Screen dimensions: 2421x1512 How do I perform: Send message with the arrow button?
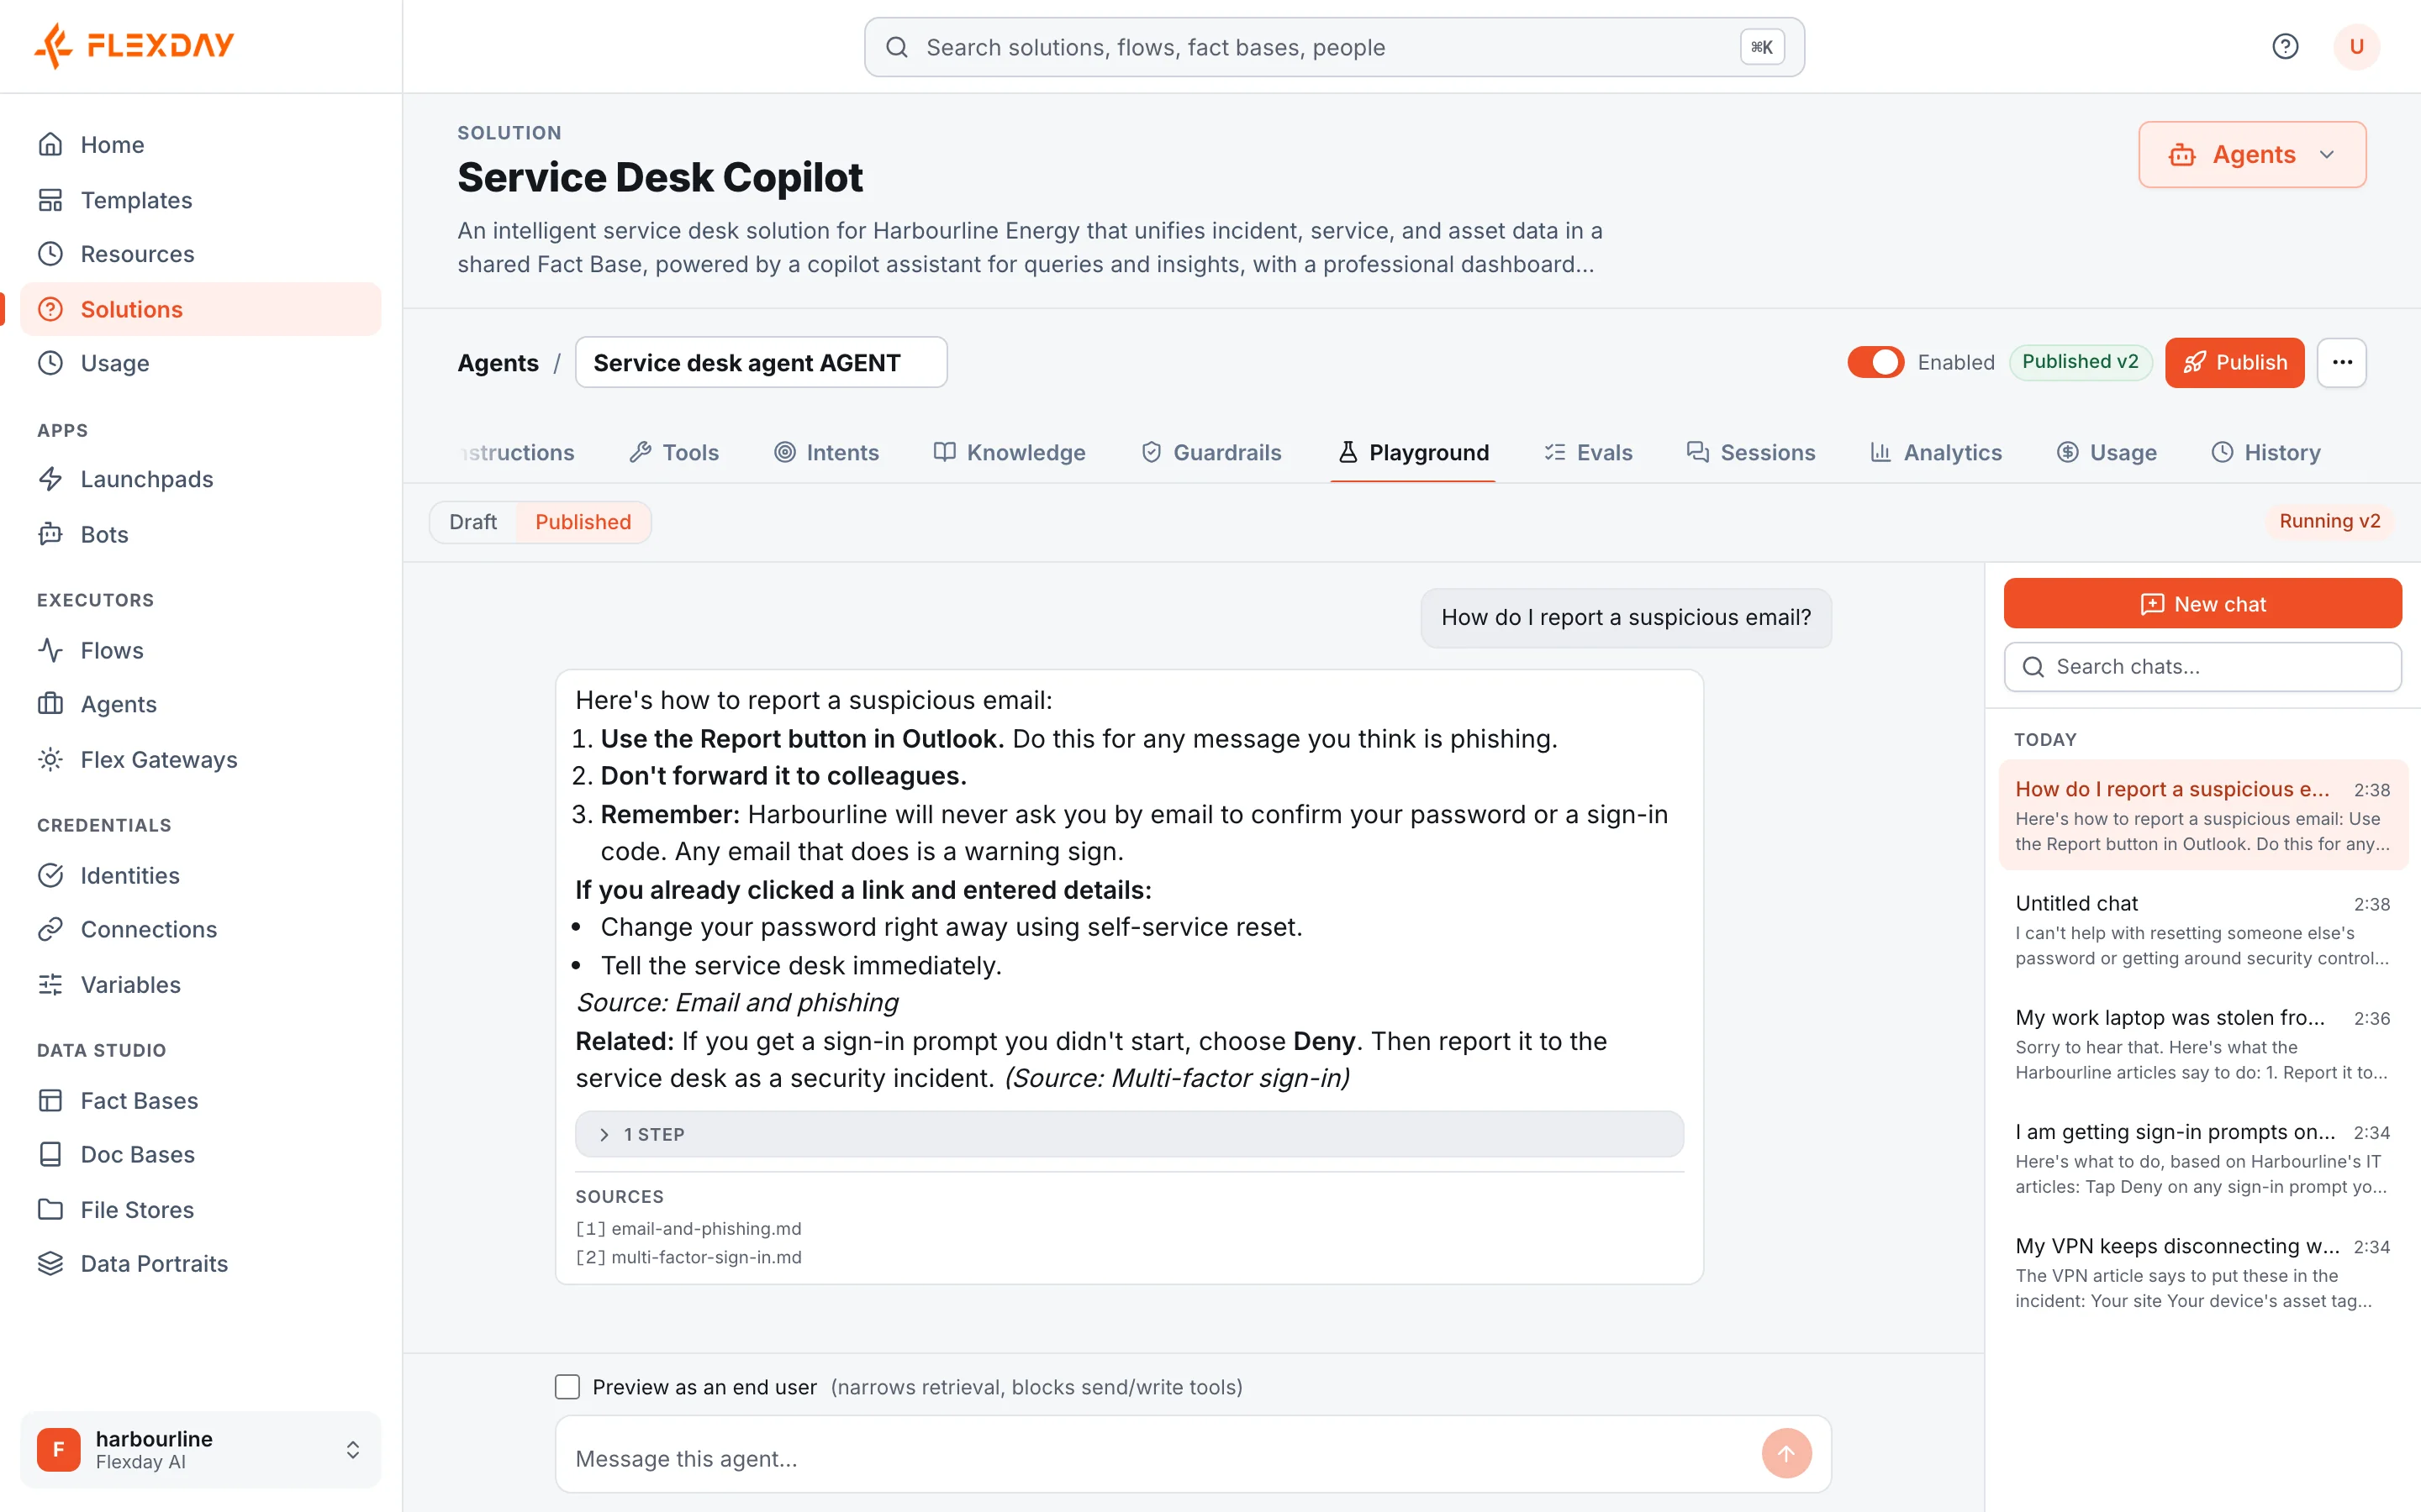point(1785,1454)
